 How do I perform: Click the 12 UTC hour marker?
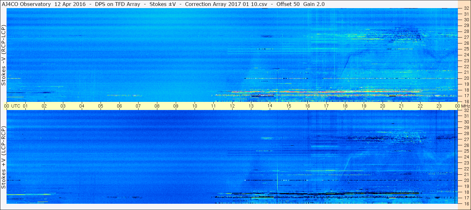tap(232, 106)
